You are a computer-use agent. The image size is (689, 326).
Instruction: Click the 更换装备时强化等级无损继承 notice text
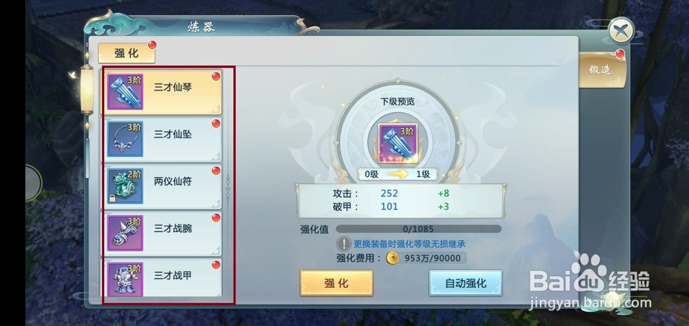[409, 244]
